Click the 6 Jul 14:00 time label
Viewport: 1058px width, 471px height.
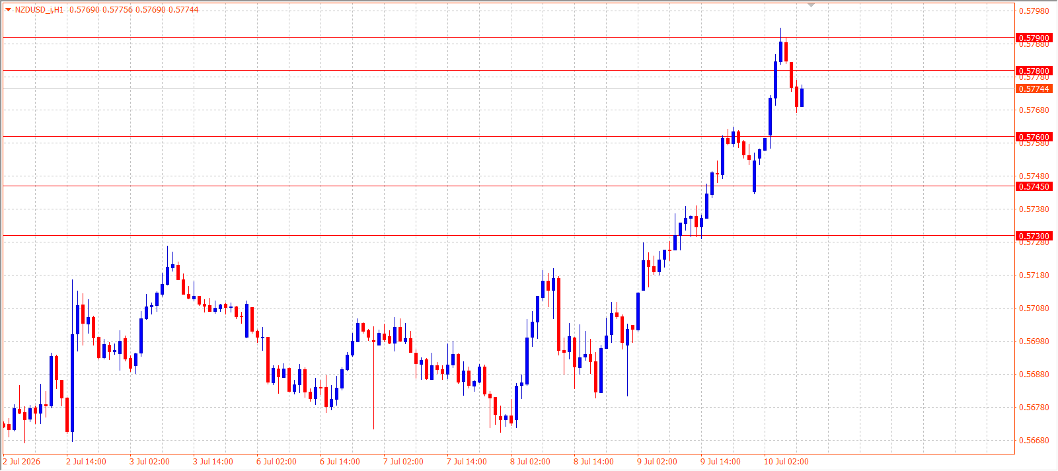pyautogui.click(x=340, y=462)
